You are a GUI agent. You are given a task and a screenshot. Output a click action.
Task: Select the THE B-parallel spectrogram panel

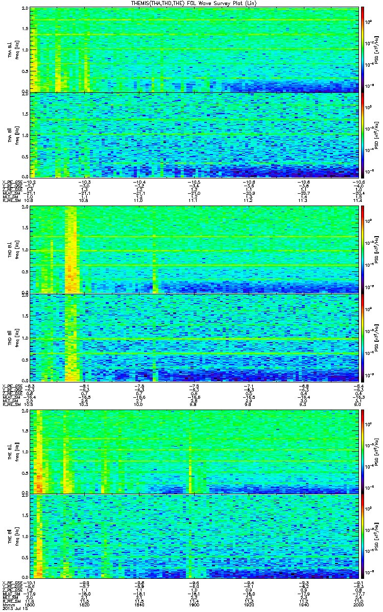tap(194, 535)
